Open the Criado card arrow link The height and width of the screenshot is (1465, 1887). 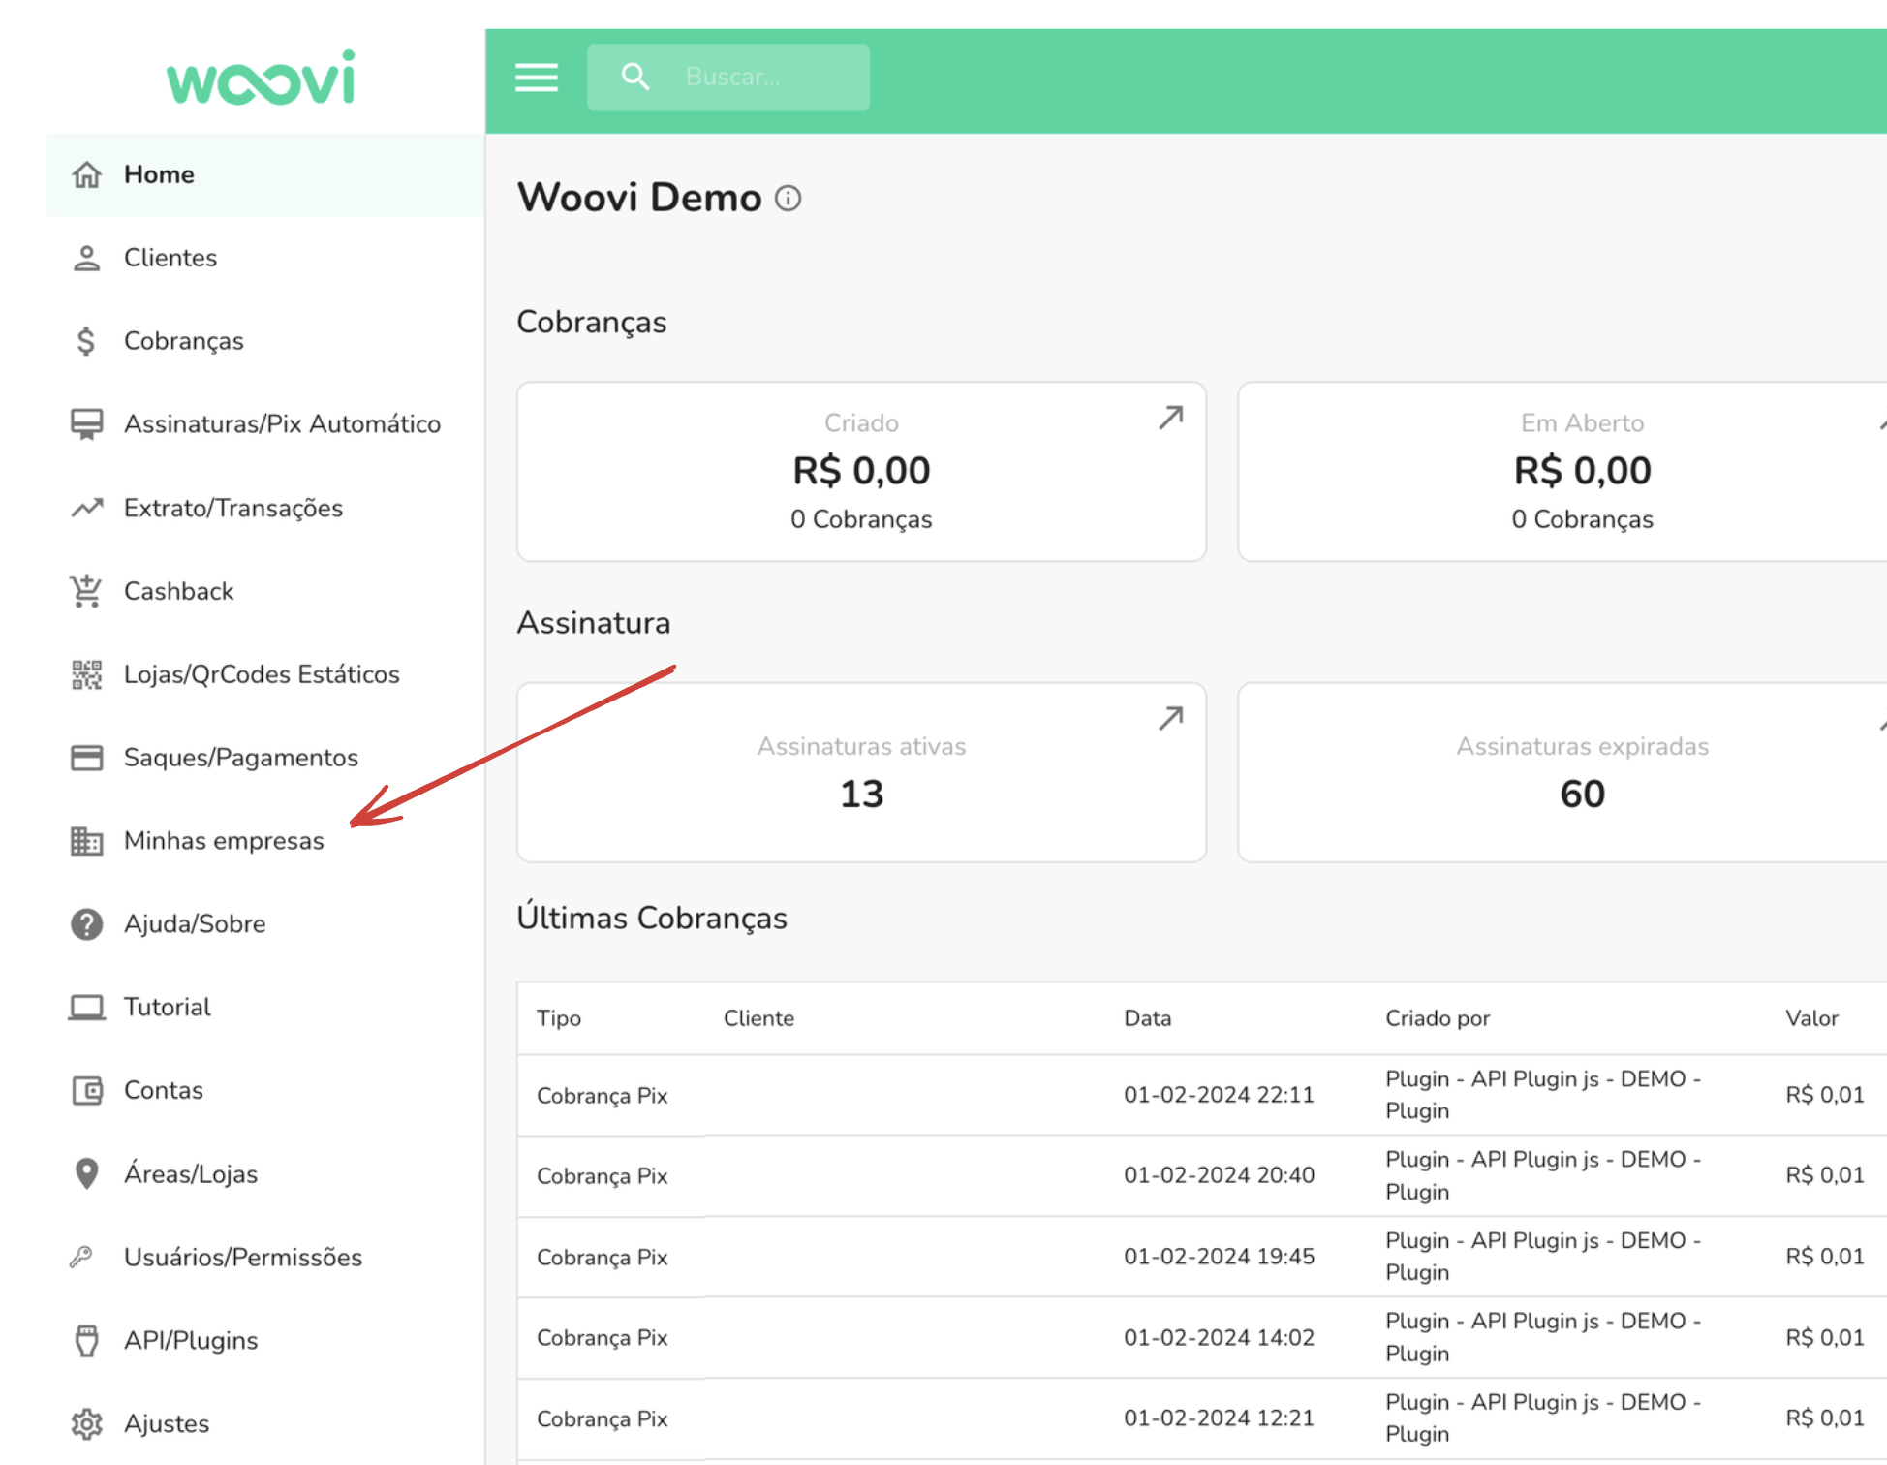(1170, 418)
